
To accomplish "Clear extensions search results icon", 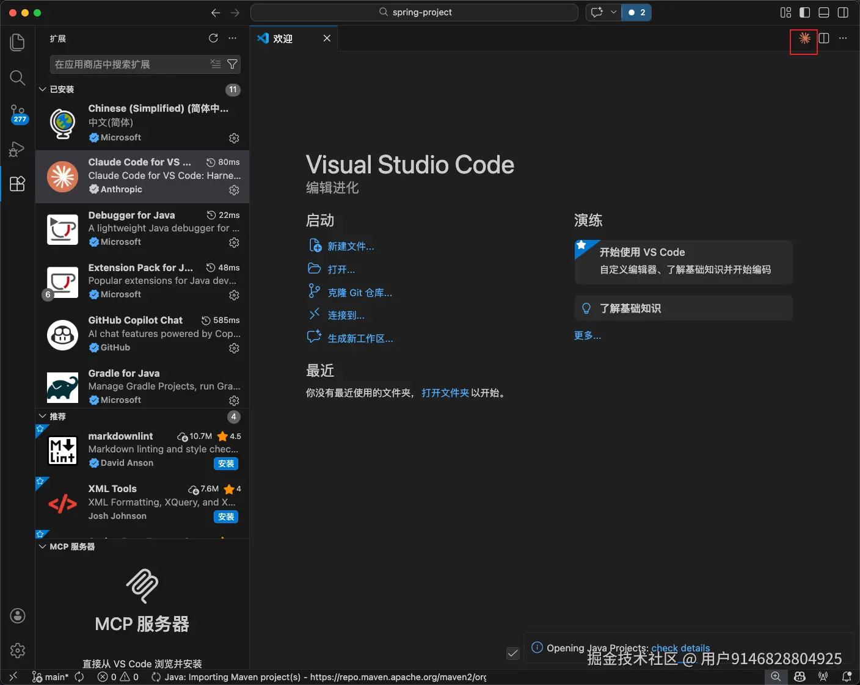I will click(x=216, y=64).
